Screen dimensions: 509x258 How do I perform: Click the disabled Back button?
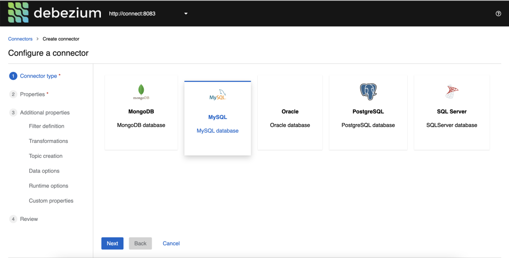click(140, 243)
